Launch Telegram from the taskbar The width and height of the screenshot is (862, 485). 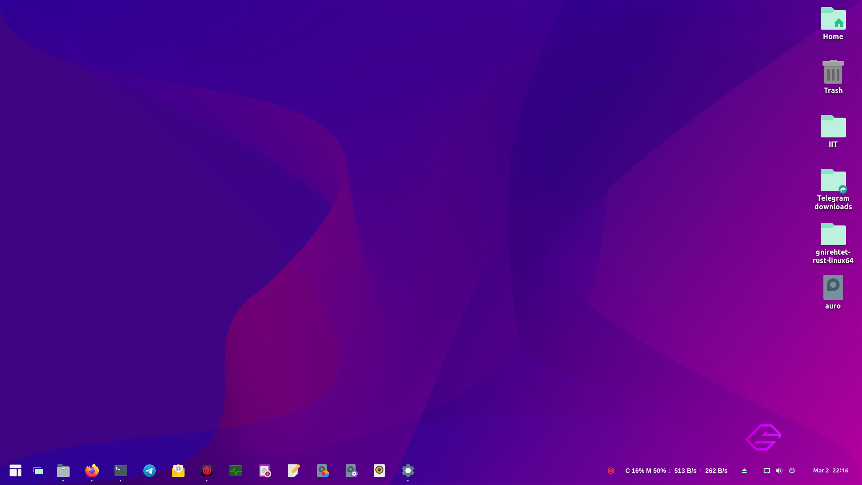pyautogui.click(x=150, y=471)
